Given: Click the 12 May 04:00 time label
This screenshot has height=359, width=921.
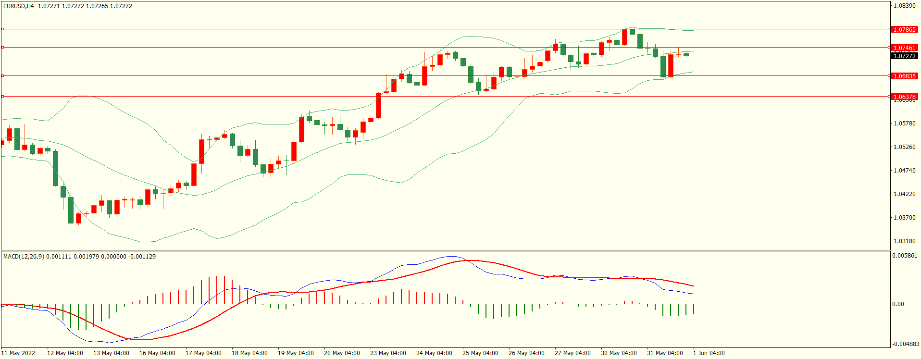Looking at the screenshot, I should [65, 353].
